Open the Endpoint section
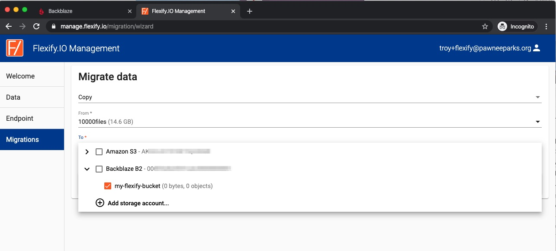The image size is (556, 251). [x=32, y=118]
